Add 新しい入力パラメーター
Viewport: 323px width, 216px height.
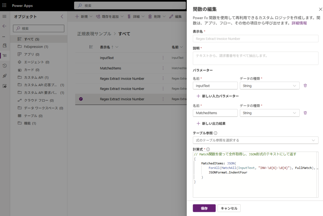click(217, 96)
